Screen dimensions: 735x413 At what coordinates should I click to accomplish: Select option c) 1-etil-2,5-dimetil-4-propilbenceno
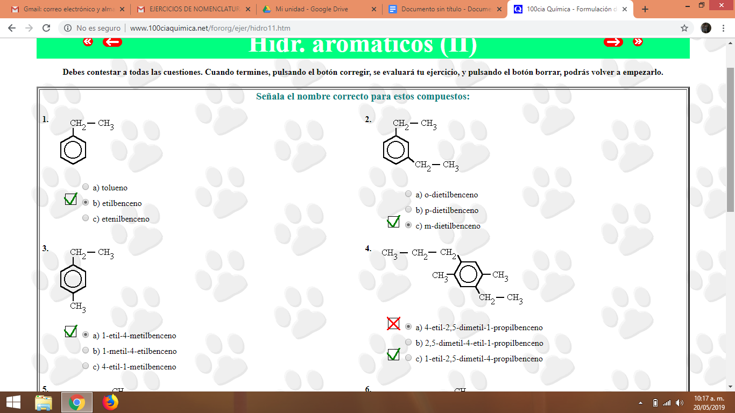click(x=408, y=358)
